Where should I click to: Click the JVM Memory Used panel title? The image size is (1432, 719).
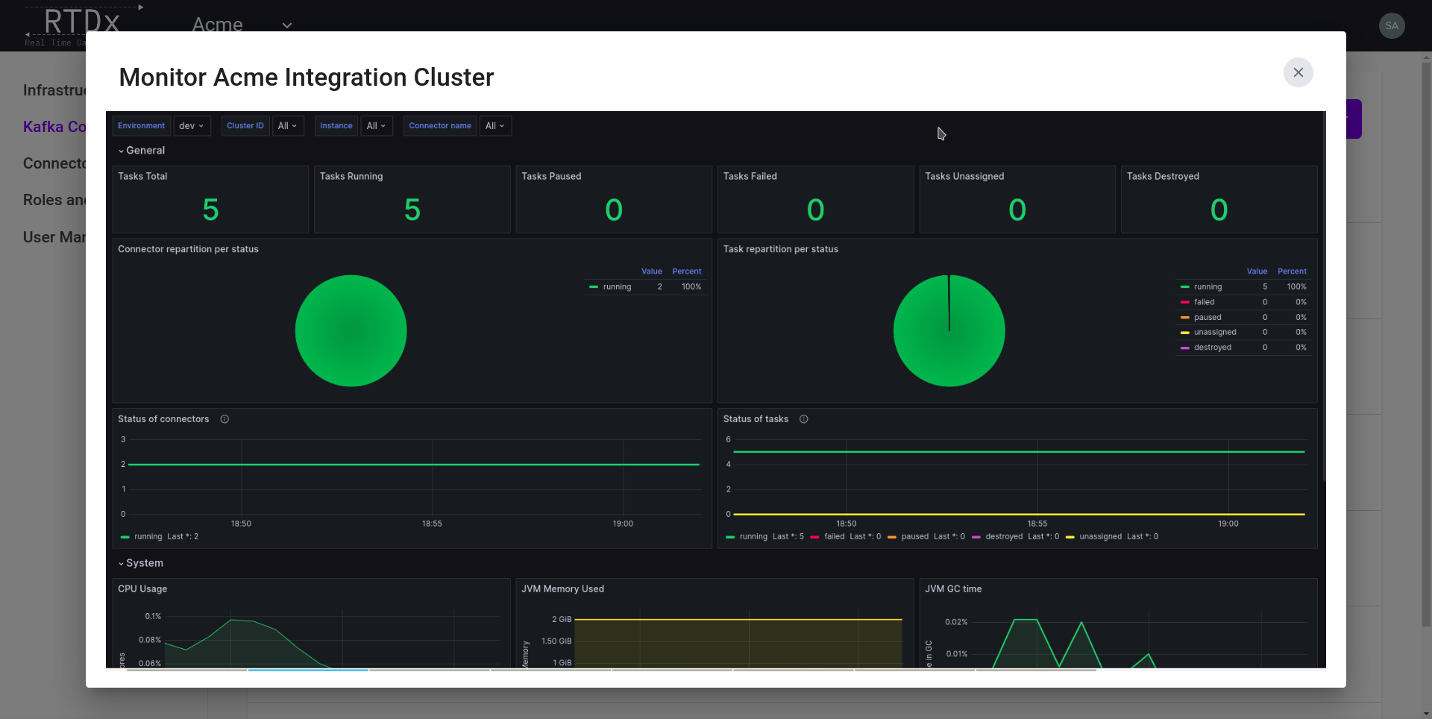562,589
